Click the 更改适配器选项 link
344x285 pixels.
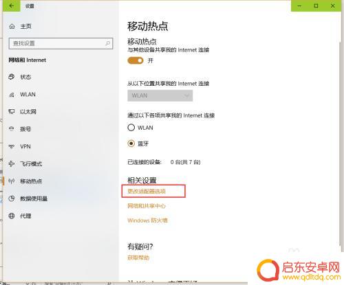click(147, 191)
